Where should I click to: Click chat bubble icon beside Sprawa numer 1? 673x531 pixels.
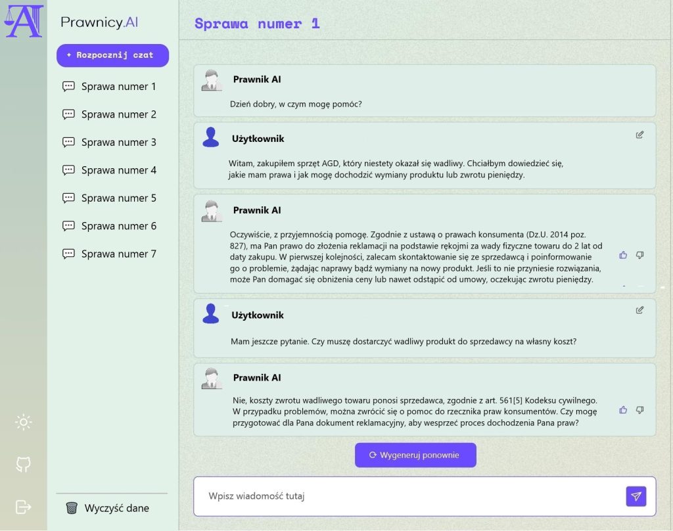pos(68,87)
